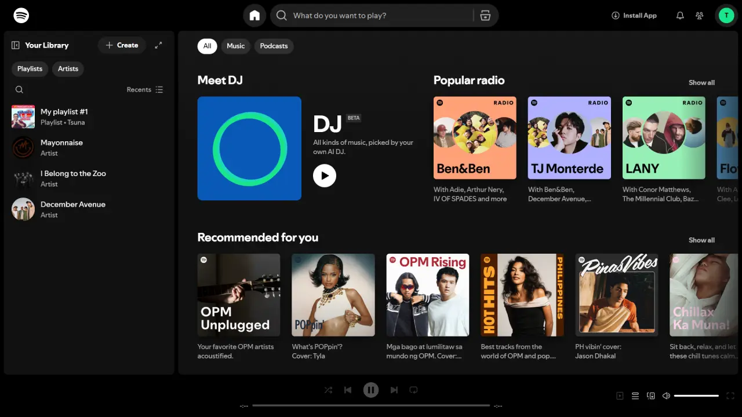Viewport: 742px width, 417px height.
Task: Change the library list view icon
Action: [x=159, y=90]
